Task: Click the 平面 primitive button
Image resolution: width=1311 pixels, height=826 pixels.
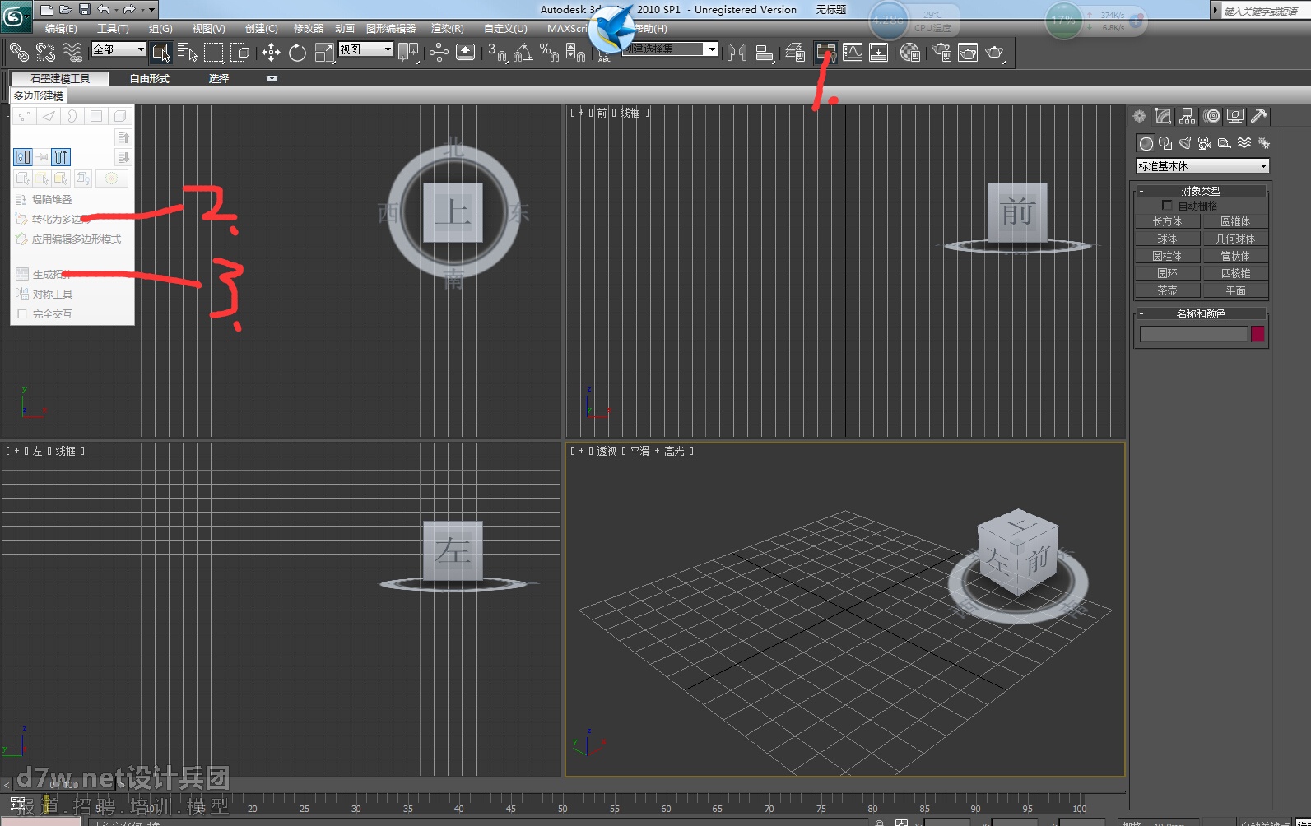Action: point(1235,290)
